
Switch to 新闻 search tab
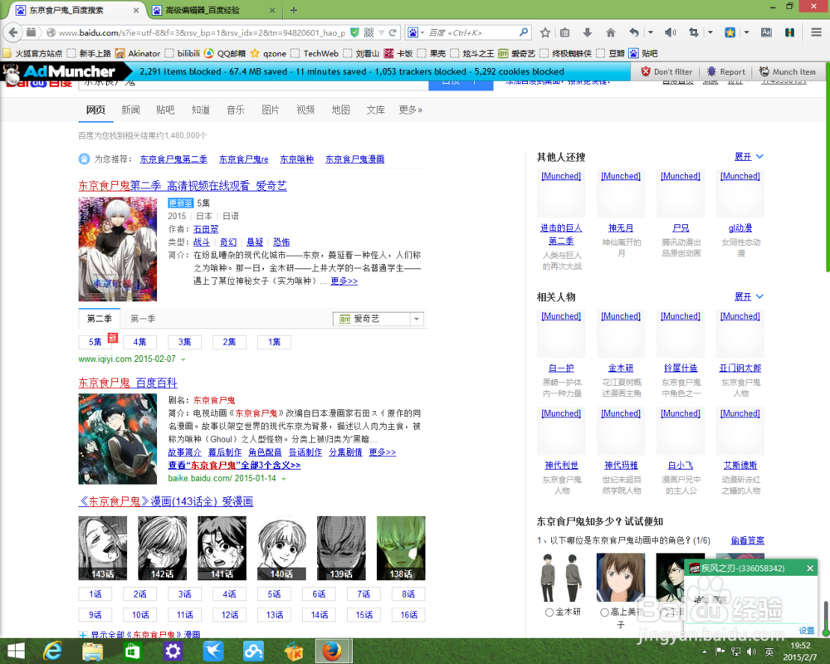[x=131, y=110]
